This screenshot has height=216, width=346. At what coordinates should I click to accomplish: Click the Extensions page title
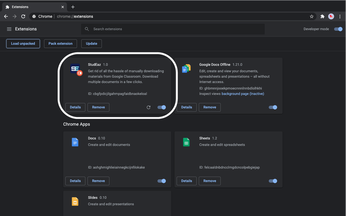26,29
